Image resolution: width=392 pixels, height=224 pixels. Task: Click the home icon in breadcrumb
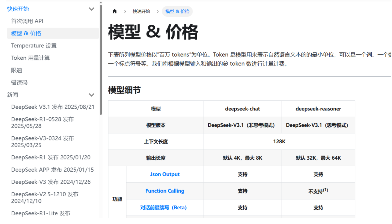click(115, 11)
